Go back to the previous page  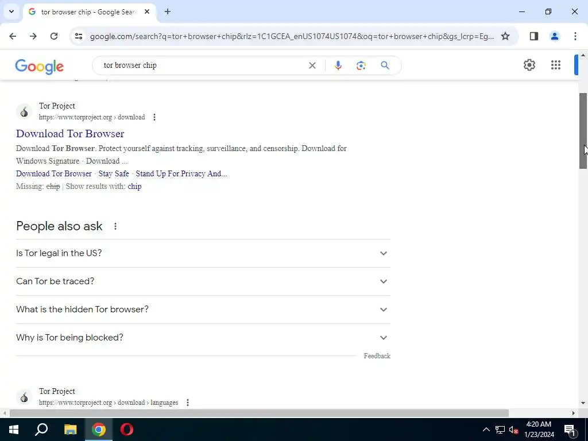tap(13, 36)
